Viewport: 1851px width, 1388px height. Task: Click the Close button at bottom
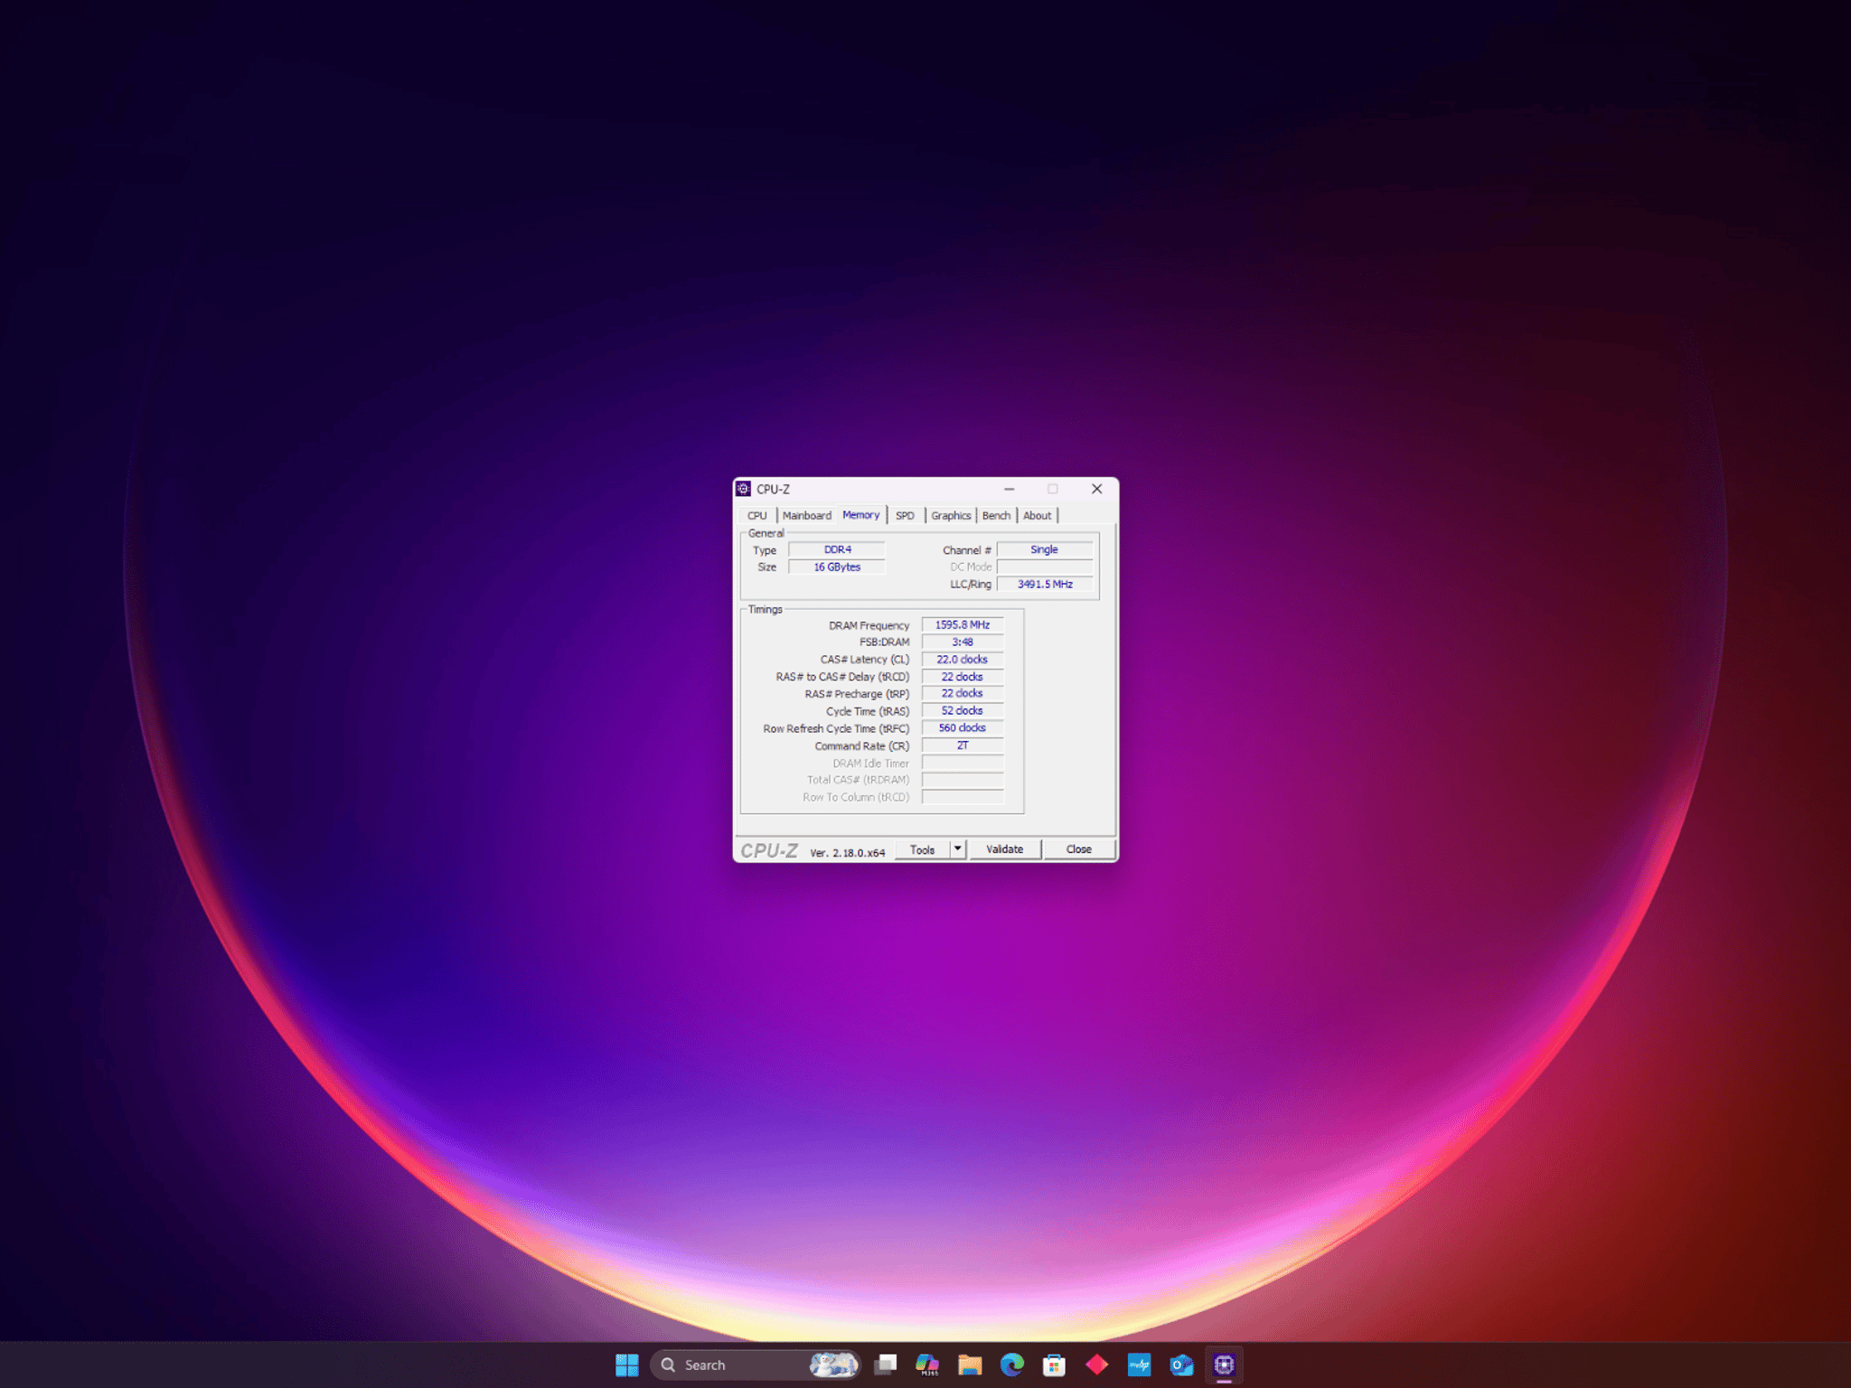pyautogui.click(x=1078, y=849)
